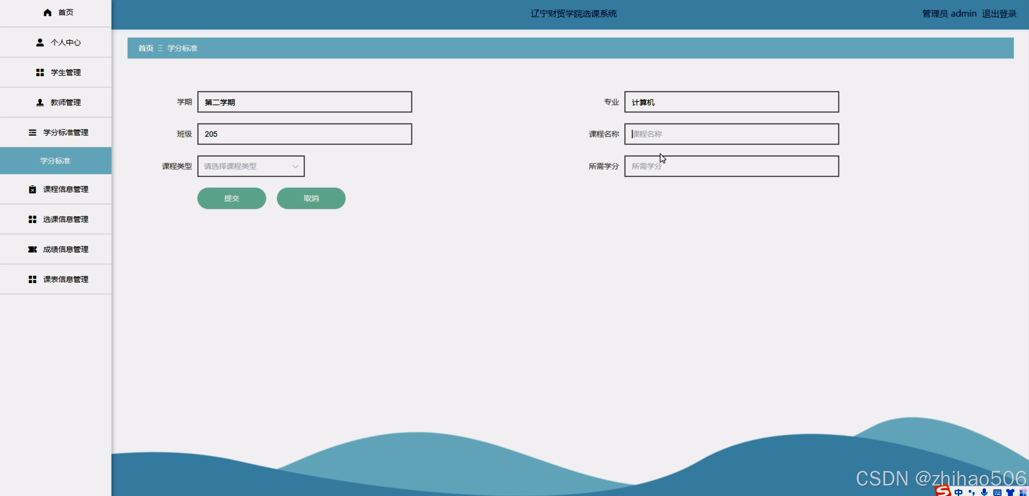The image size is (1029, 496).
Task: Click the teacher icon beside 教师管理
Action: tap(40, 102)
